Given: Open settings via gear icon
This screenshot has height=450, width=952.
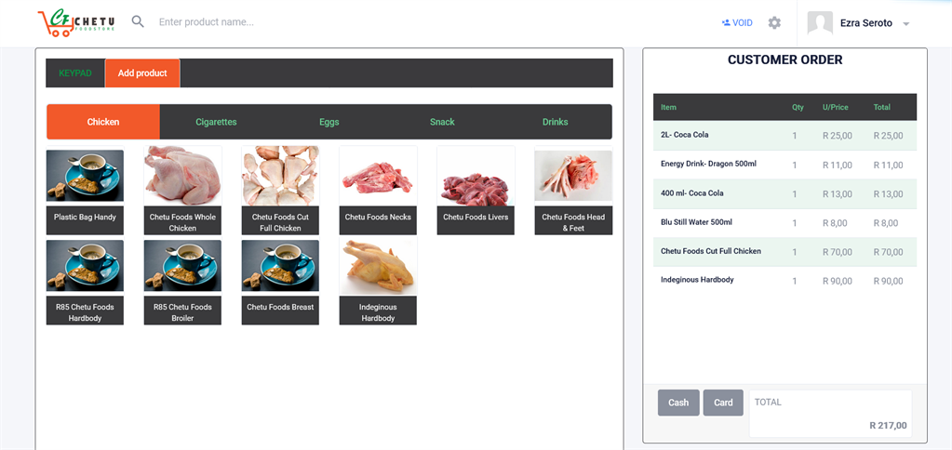Looking at the screenshot, I should point(774,22).
